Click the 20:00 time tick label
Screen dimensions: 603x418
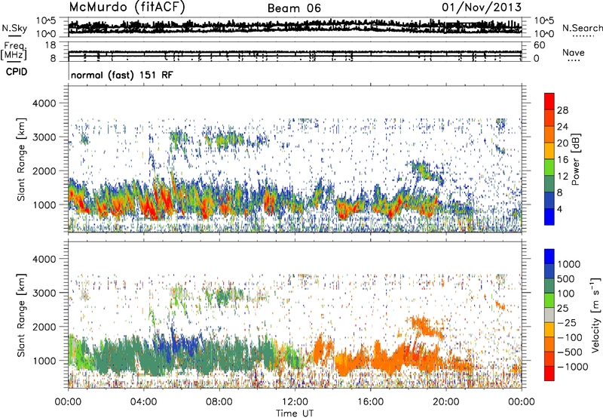point(446,402)
